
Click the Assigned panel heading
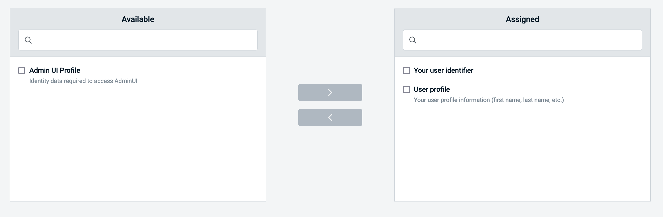522,19
